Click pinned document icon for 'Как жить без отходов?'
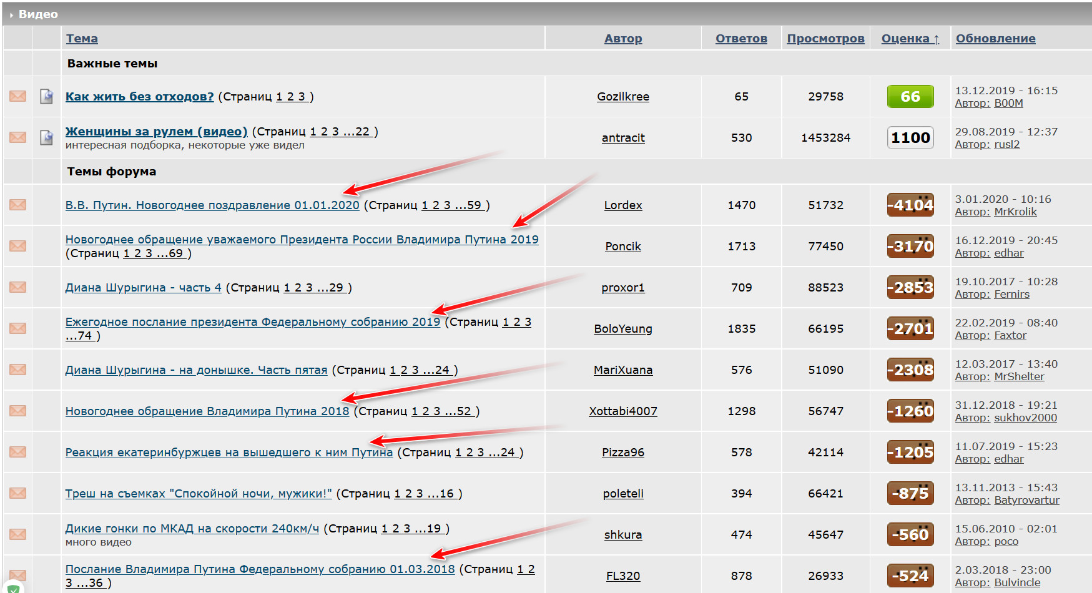 [x=46, y=96]
